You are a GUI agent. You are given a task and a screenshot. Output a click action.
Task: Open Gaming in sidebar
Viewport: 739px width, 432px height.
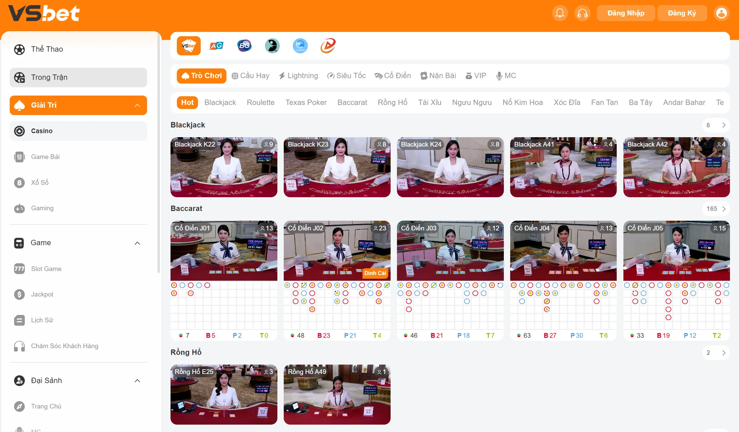pyautogui.click(x=78, y=208)
